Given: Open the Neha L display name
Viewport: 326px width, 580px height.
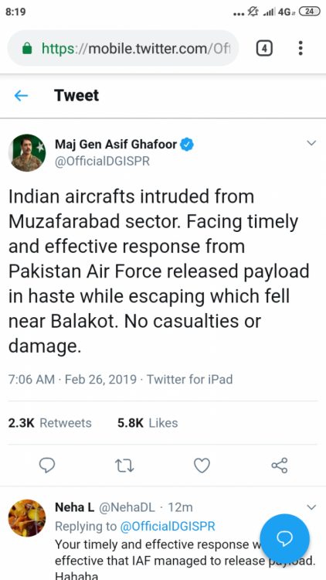Looking at the screenshot, I should [74, 507].
